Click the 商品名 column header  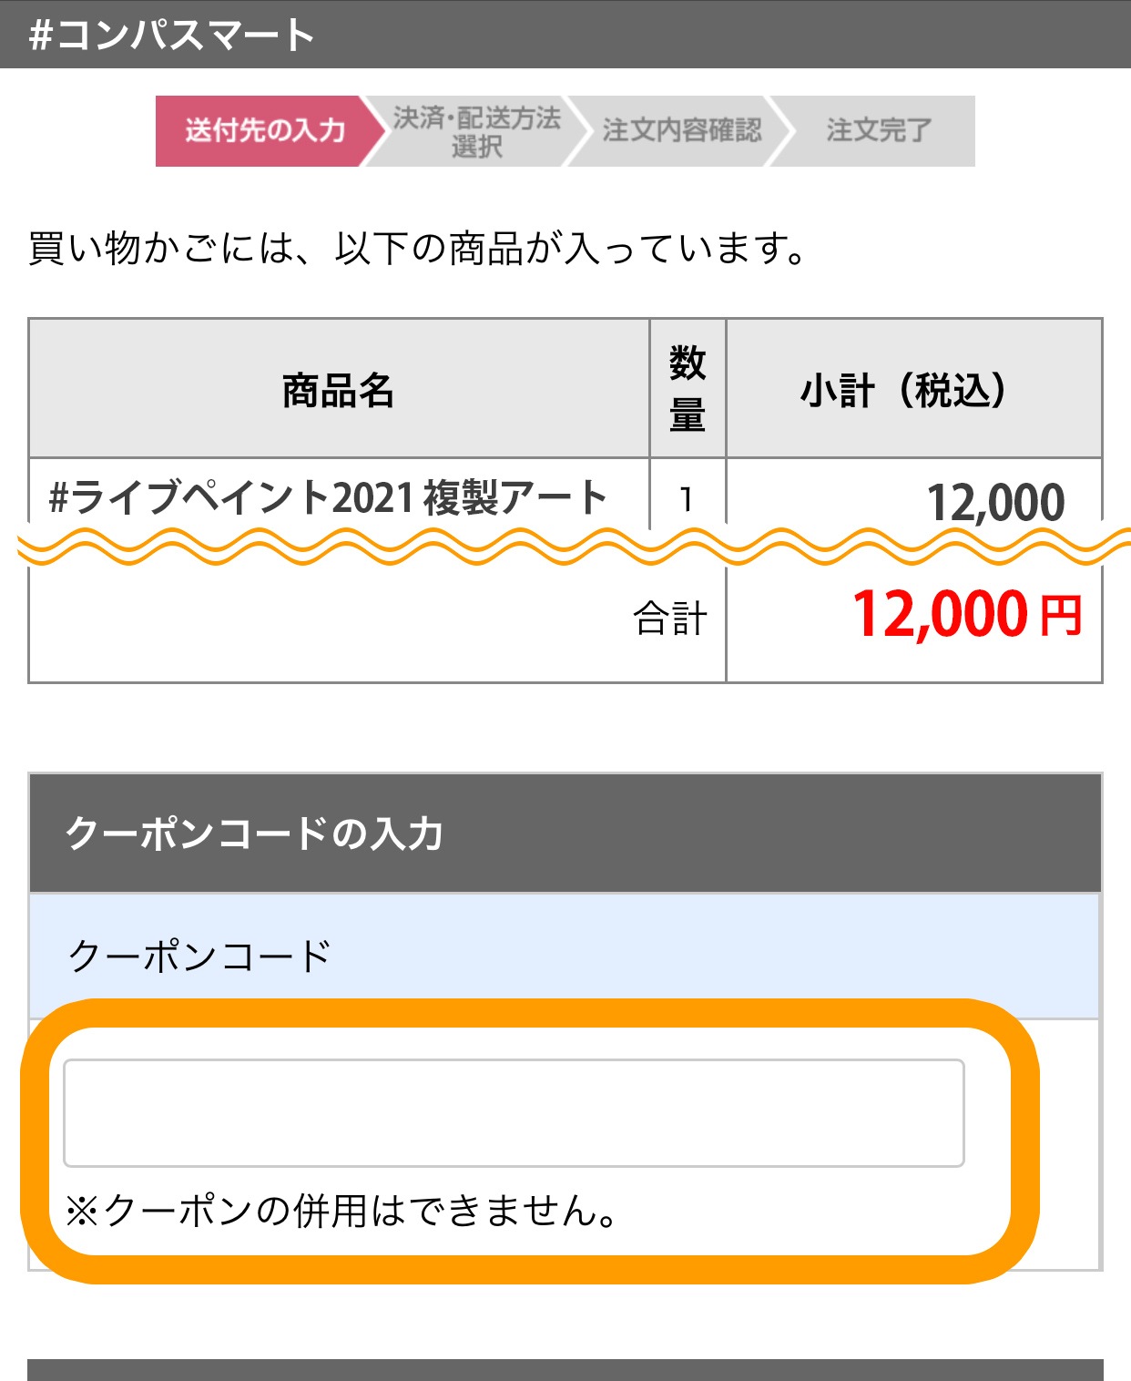[x=338, y=390]
